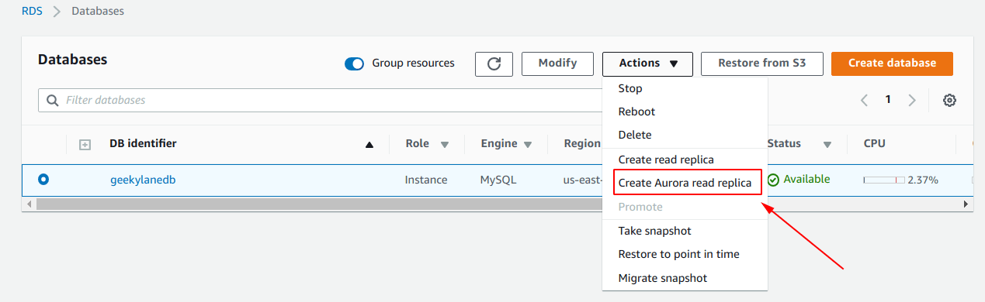Click the CPU usage bar showing 2.37%

(x=884, y=180)
